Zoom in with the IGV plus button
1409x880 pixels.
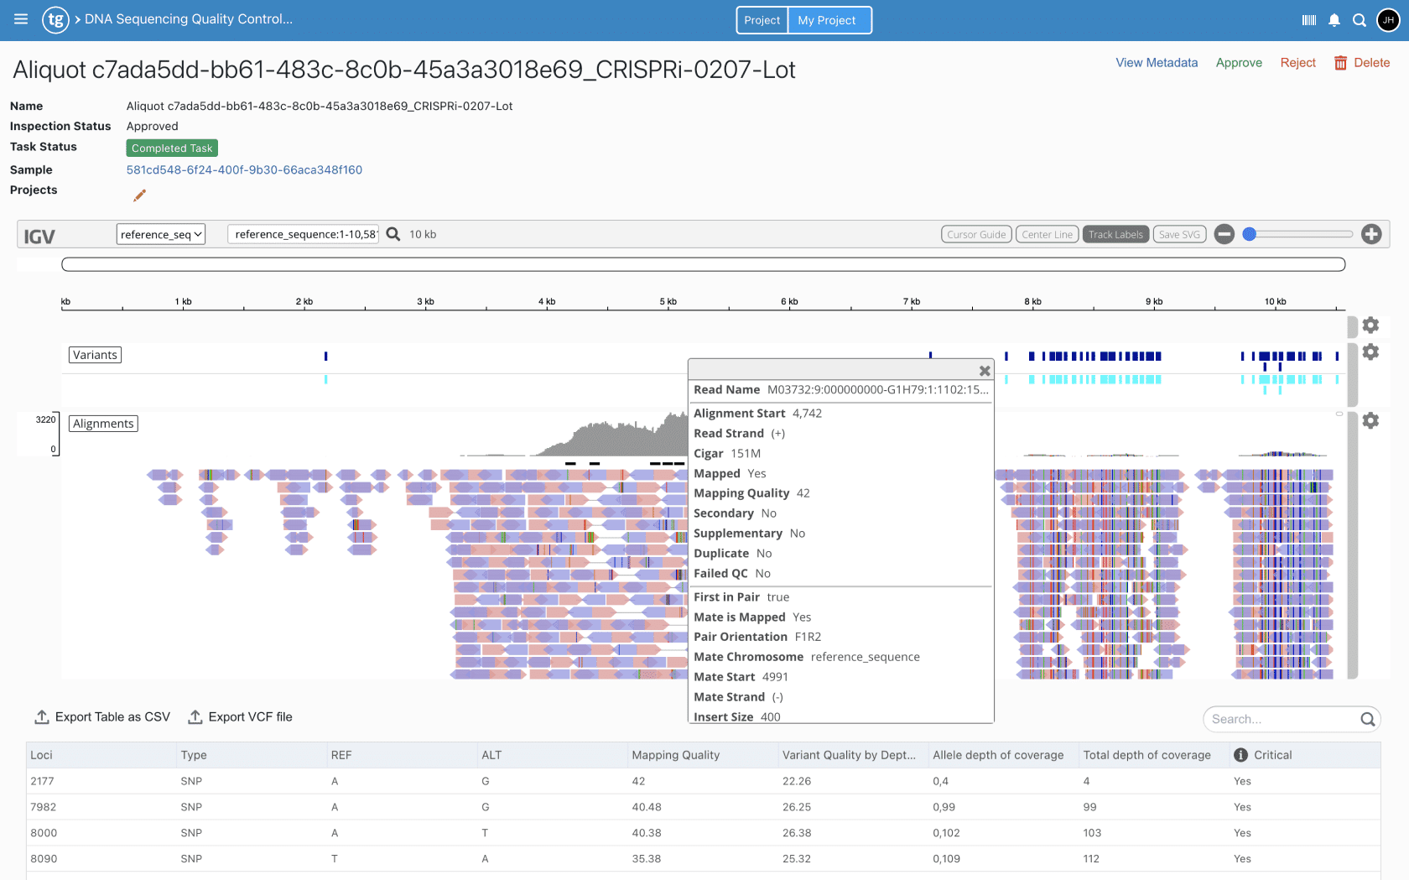click(1372, 234)
